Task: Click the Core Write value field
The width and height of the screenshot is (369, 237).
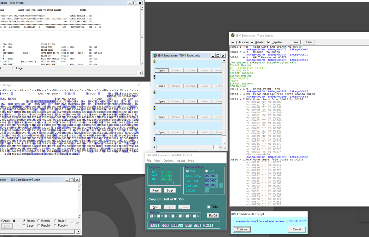Action: click(x=211, y=185)
